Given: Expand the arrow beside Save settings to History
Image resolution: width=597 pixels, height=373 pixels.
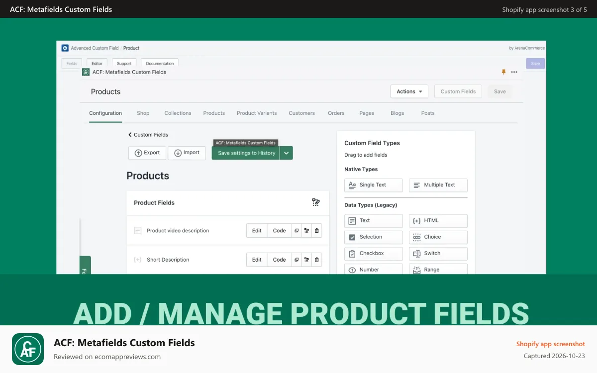Looking at the screenshot, I should click(x=287, y=153).
